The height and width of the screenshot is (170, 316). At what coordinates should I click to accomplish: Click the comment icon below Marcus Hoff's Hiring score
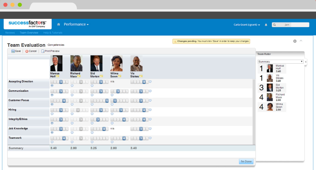pos(52,114)
